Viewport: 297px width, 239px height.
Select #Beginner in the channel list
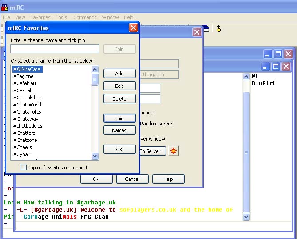coord(24,76)
